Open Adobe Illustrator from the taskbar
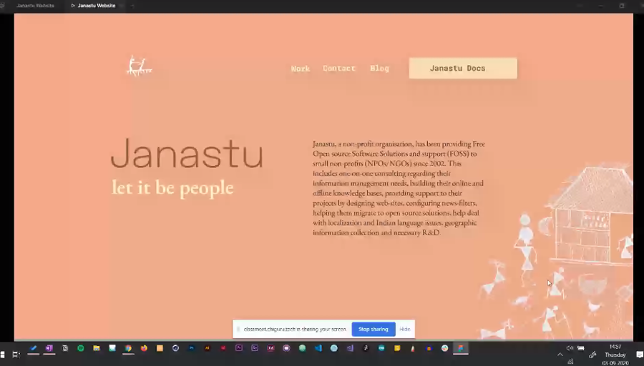Image resolution: width=644 pixels, height=366 pixels. 208,348
